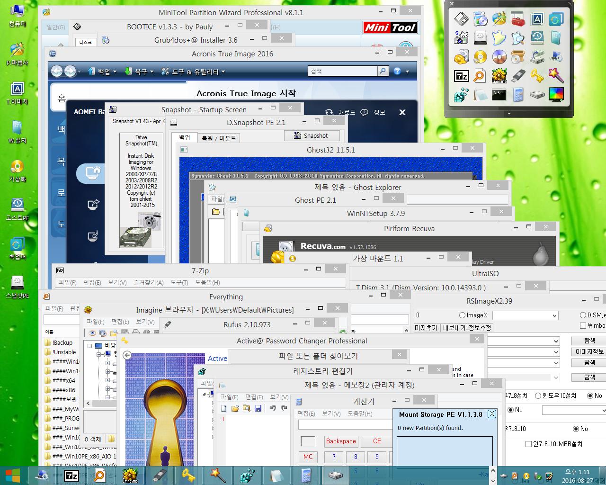Click the Save disk icon in Notepad2 toolbar

point(258,408)
